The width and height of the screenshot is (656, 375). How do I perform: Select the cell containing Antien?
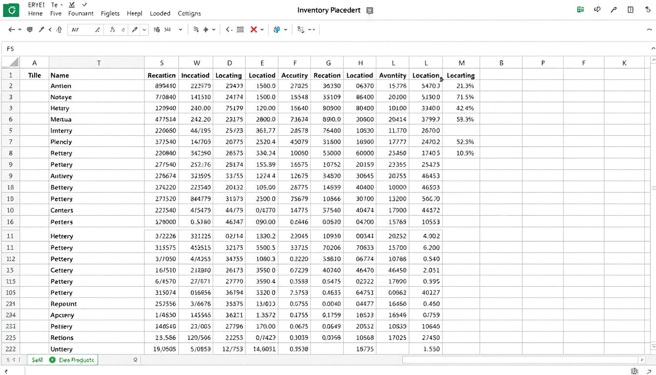(97, 85)
